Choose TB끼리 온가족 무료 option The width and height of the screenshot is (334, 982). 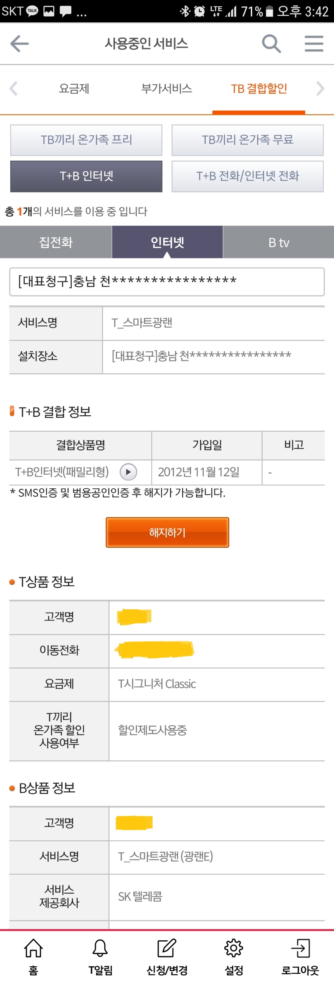pyautogui.click(x=247, y=140)
